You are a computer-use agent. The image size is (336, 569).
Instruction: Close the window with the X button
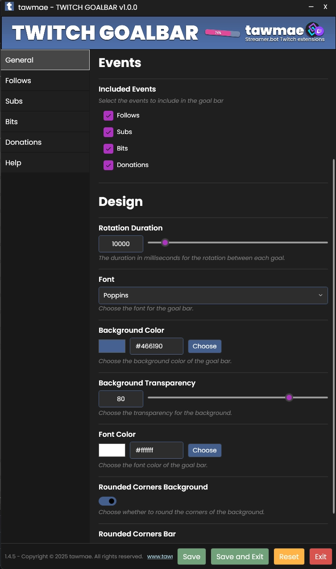click(325, 7)
